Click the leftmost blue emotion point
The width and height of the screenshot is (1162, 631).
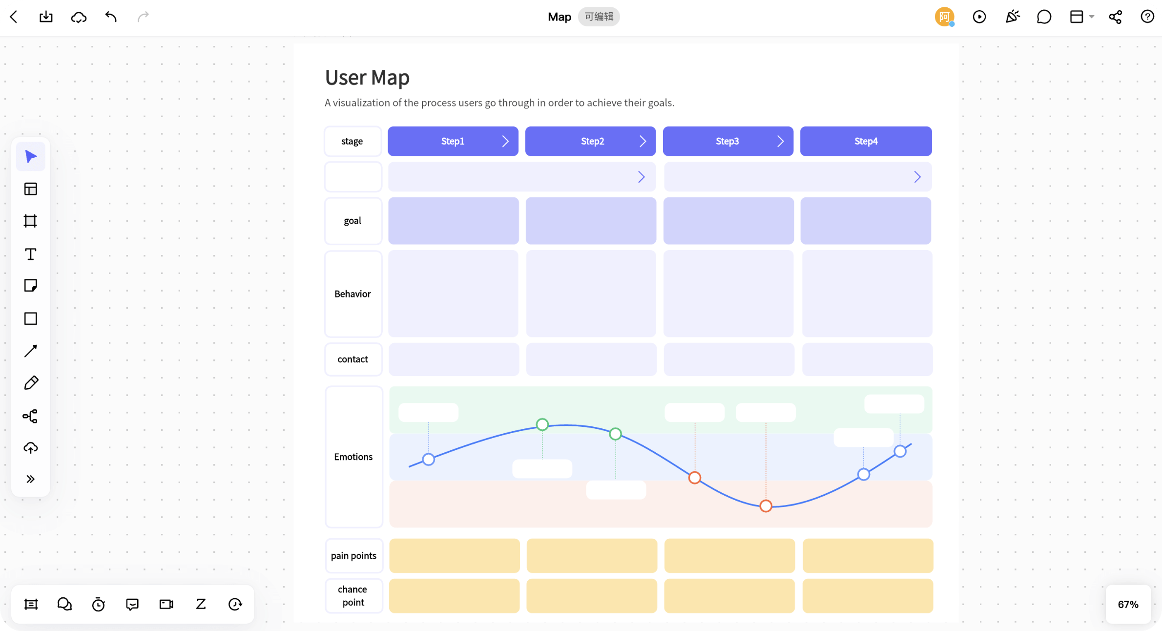pyautogui.click(x=428, y=459)
